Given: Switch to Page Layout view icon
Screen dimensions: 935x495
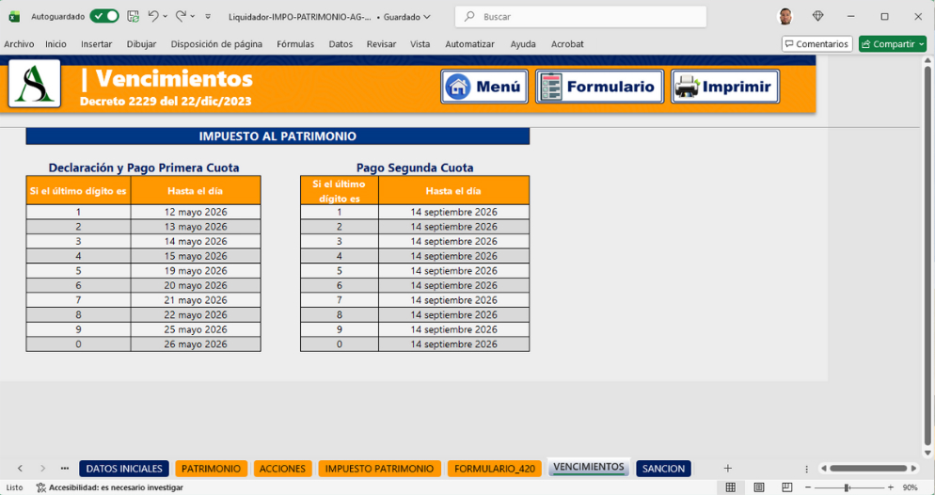Looking at the screenshot, I should (758, 487).
